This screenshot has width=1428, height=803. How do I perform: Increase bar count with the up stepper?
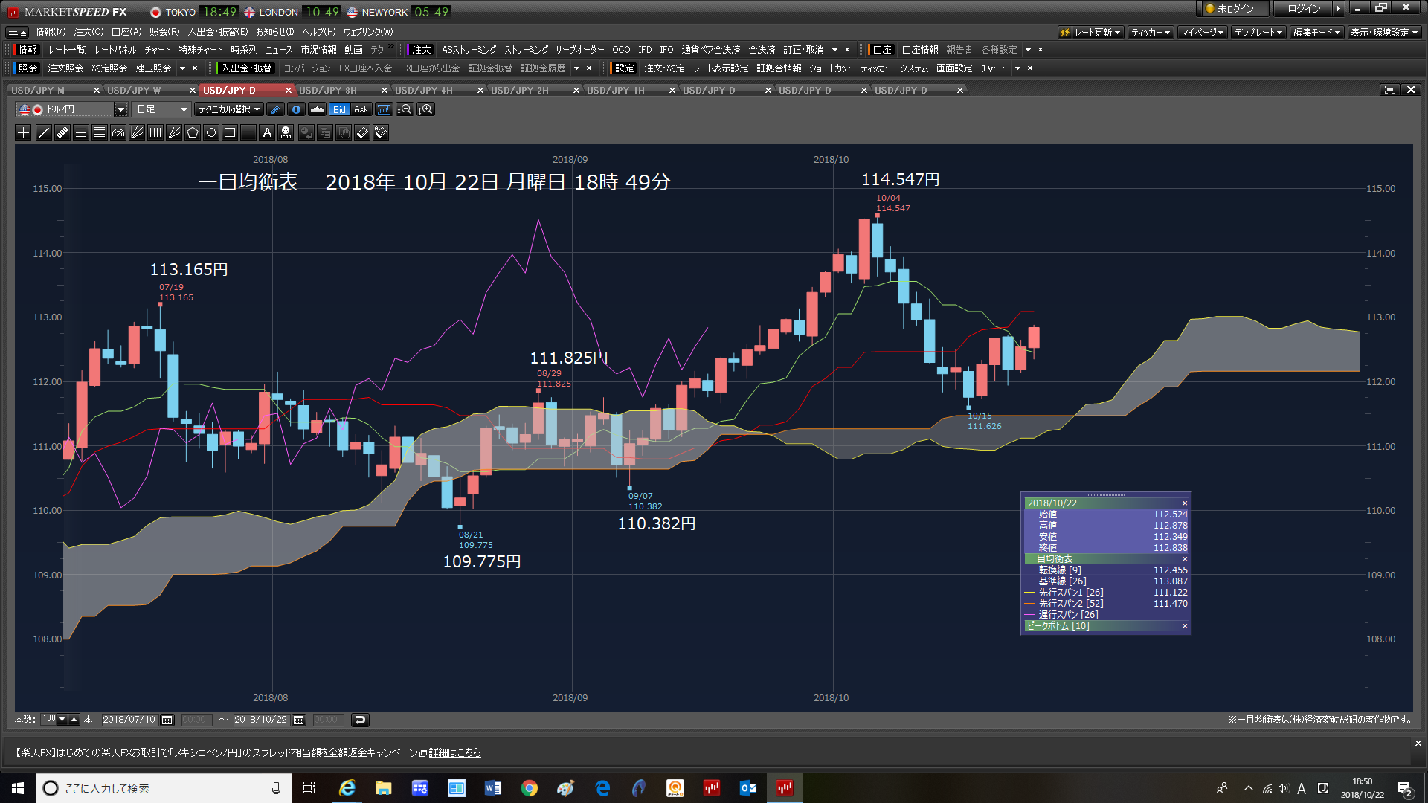click(x=74, y=720)
